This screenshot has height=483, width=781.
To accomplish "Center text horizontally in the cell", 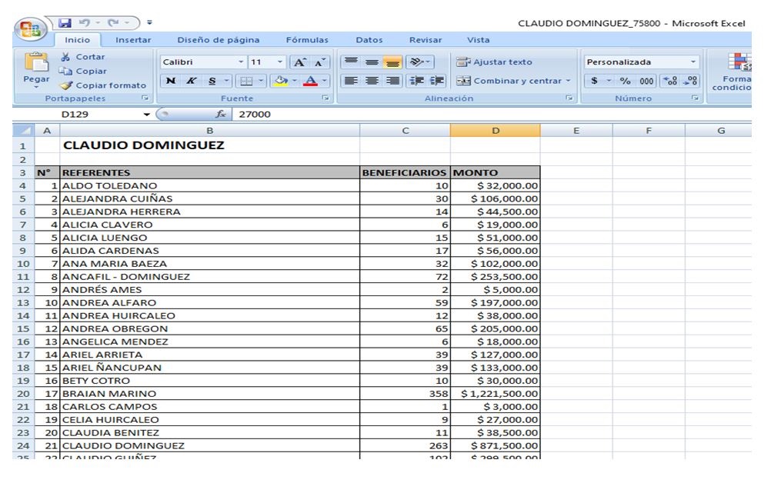I will point(372,81).
